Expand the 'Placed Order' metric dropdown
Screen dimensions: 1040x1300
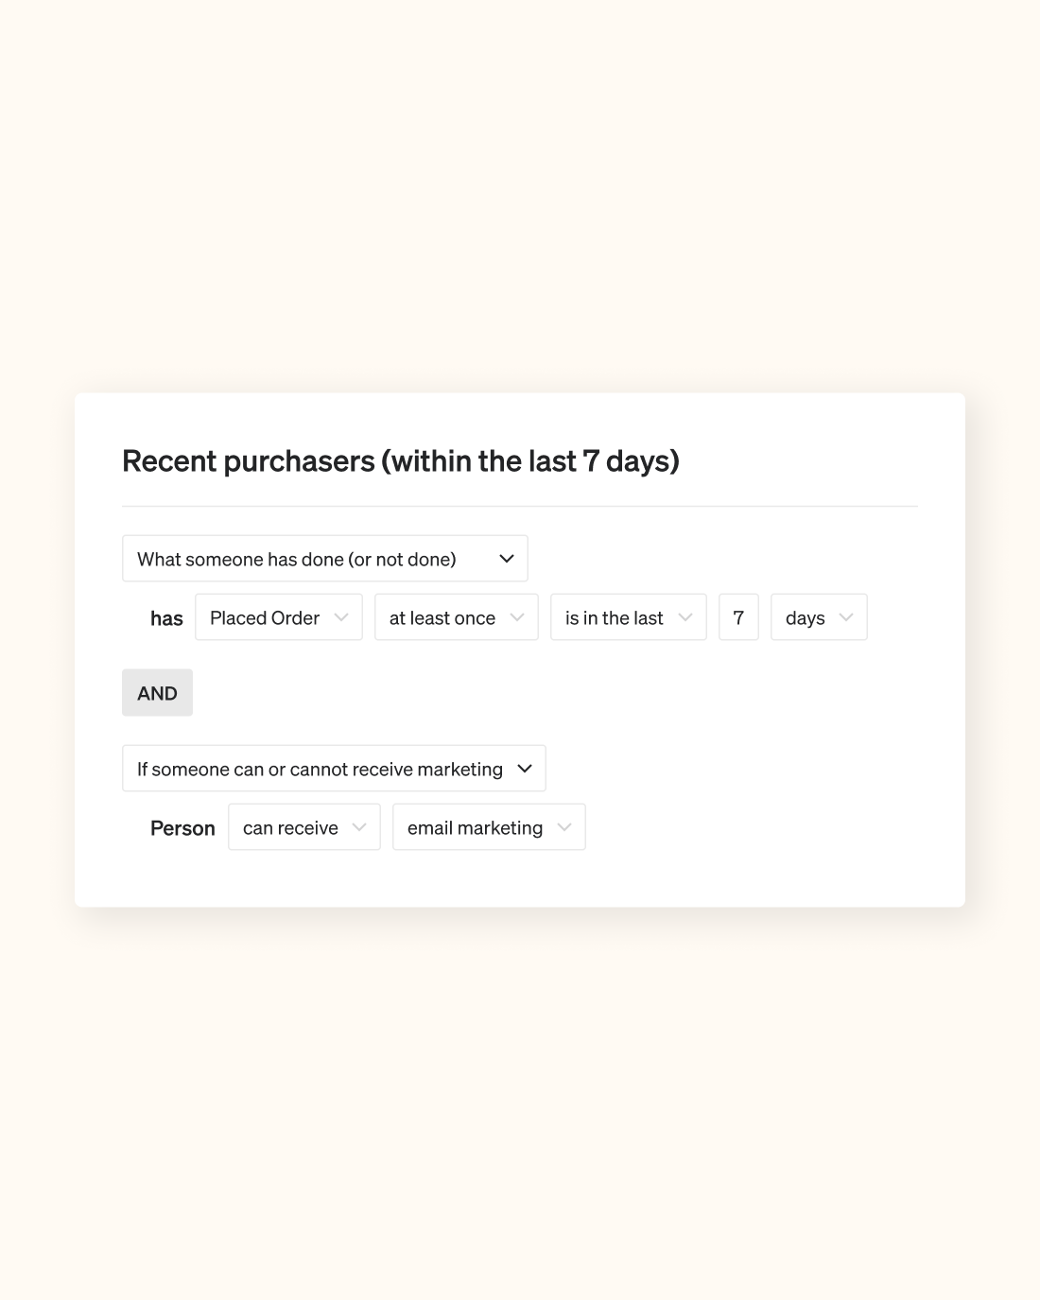(278, 616)
